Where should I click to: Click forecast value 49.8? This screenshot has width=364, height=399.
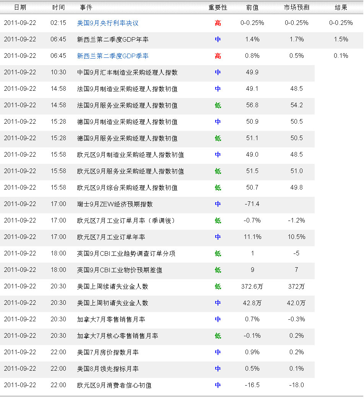tap(296, 187)
